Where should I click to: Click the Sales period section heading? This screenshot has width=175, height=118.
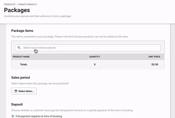point(21,77)
